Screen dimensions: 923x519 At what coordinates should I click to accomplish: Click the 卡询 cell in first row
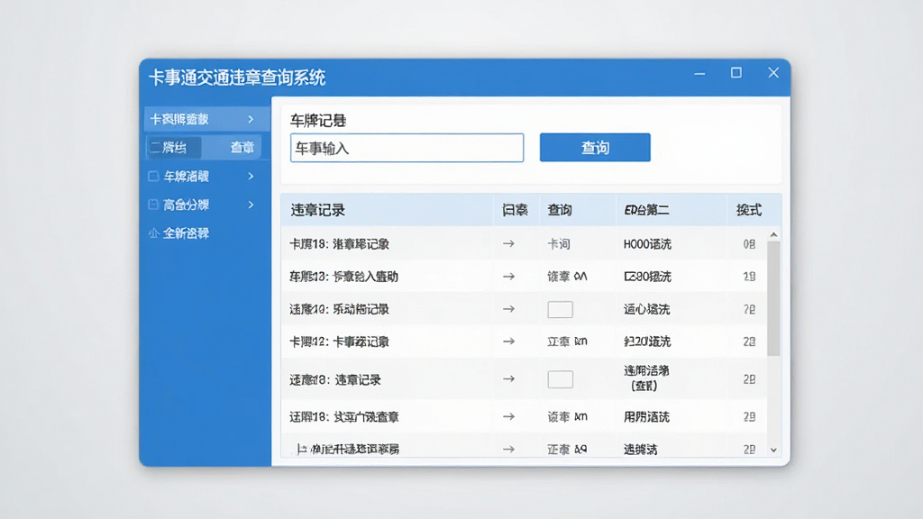pos(559,243)
